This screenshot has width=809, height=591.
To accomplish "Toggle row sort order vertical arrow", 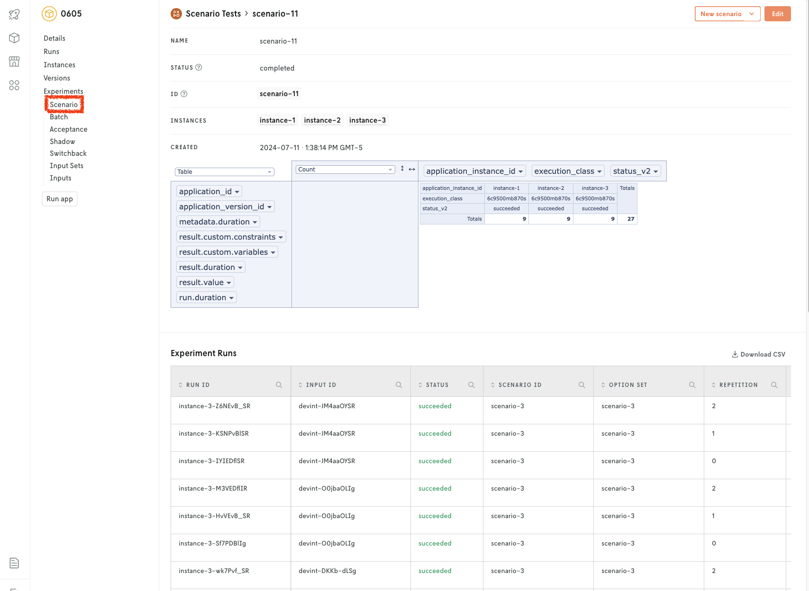I will (x=402, y=169).
